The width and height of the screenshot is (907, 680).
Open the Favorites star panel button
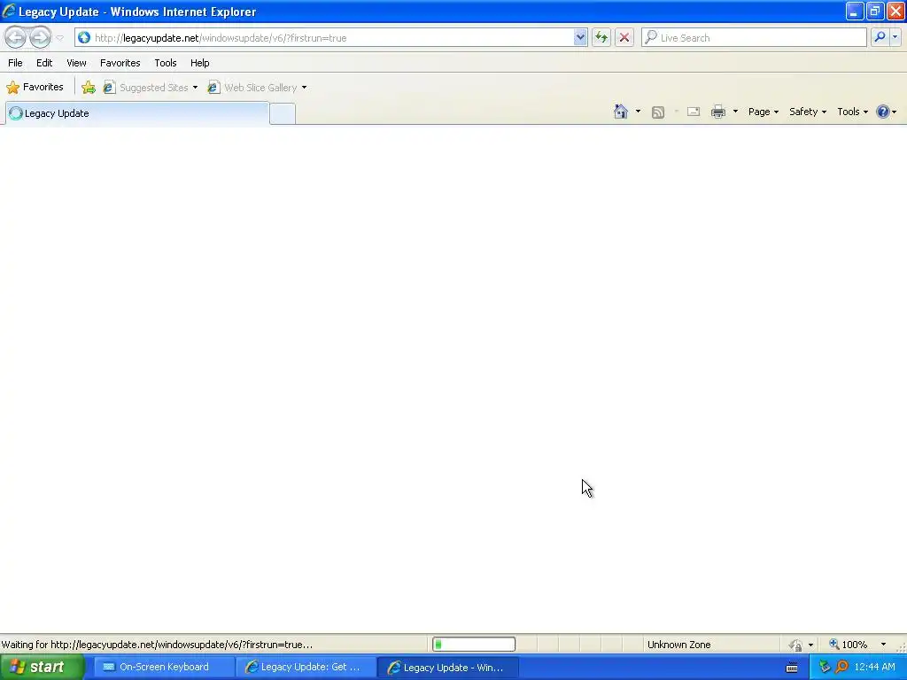35,88
